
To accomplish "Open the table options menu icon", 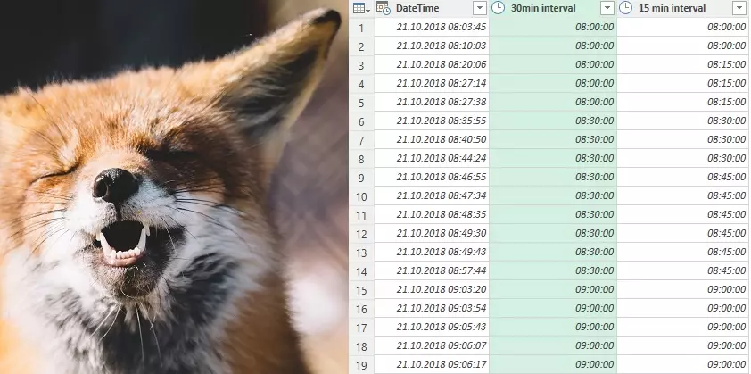I will [x=361, y=8].
